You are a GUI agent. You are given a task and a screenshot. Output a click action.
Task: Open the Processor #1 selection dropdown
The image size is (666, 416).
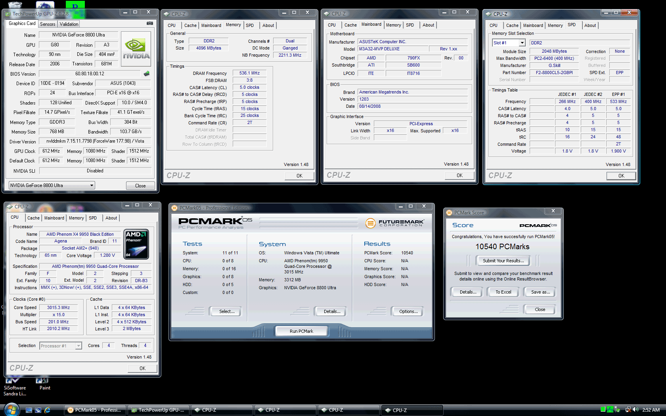[x=61, y=346]
